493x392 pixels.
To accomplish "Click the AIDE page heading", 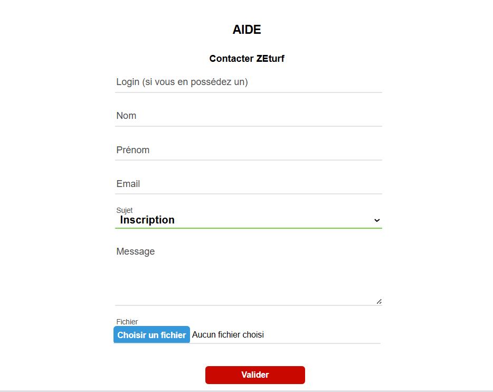I will pyautogui.click(x=247, y=30).
